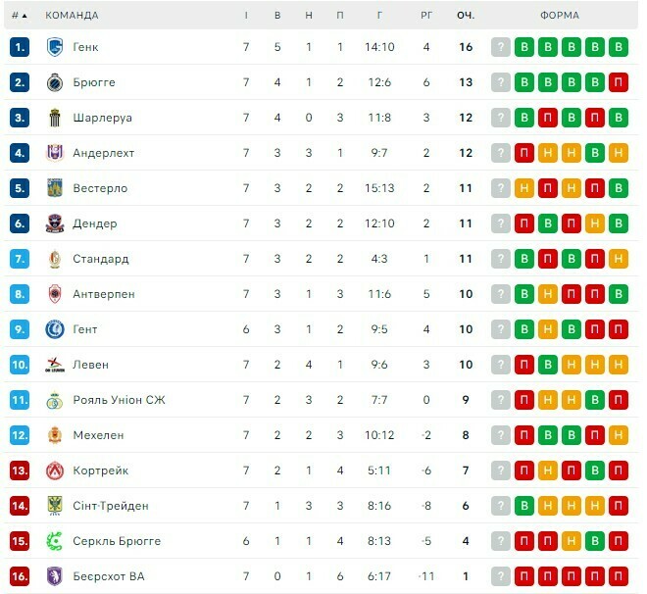
Task: Sort by the РГ goal difference header
Action: point(426,16)
